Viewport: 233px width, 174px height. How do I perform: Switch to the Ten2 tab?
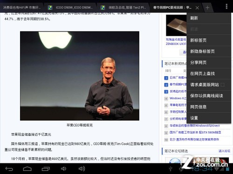coord(124,7)
